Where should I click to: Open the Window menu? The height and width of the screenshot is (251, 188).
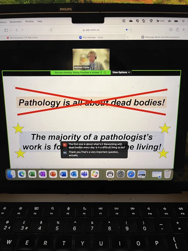point(29,21)
